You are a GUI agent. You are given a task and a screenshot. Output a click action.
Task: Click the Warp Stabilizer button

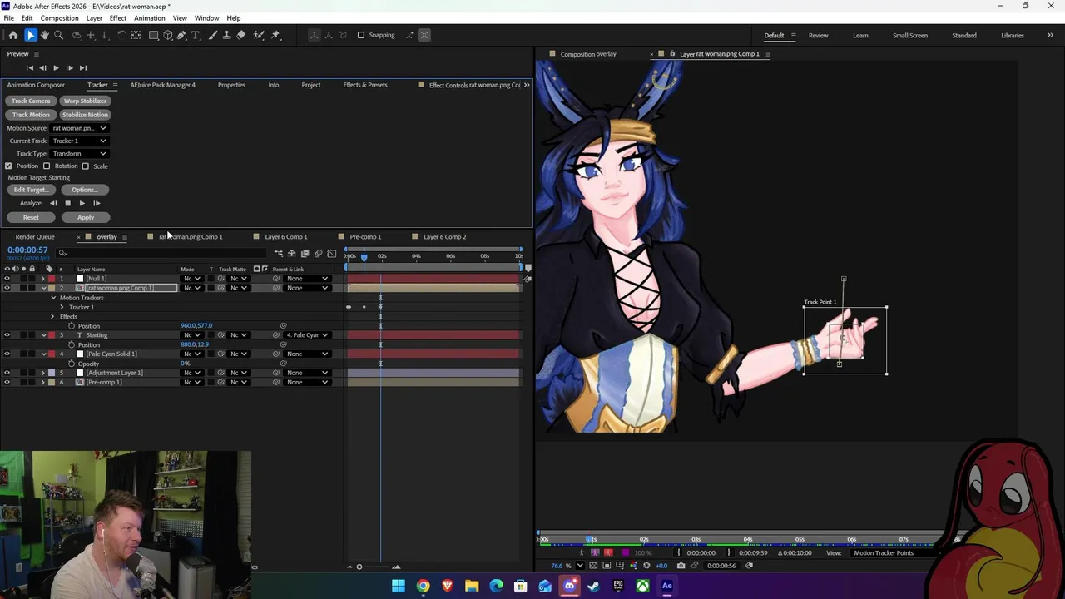(85, 101)
